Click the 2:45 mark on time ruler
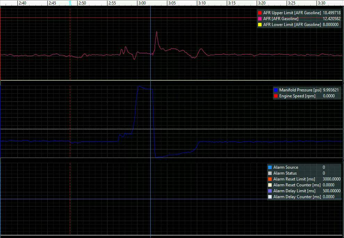The image size is (344, 238). [53, 3]
